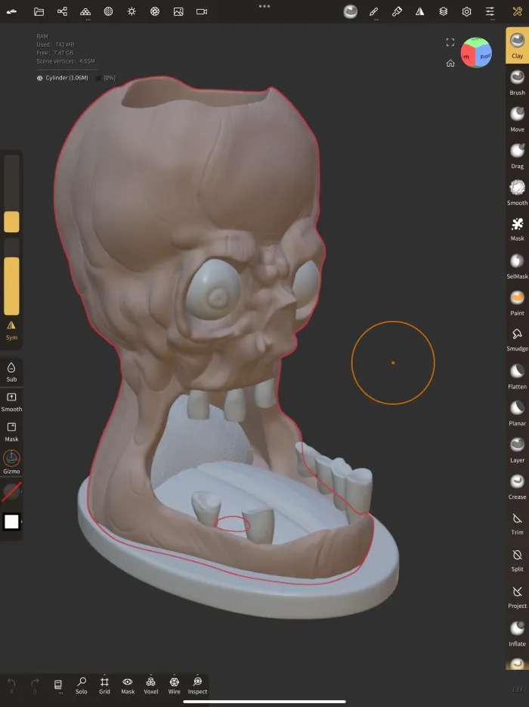Select the Flatten brush

pyautogui.click(x=517, y=375)
